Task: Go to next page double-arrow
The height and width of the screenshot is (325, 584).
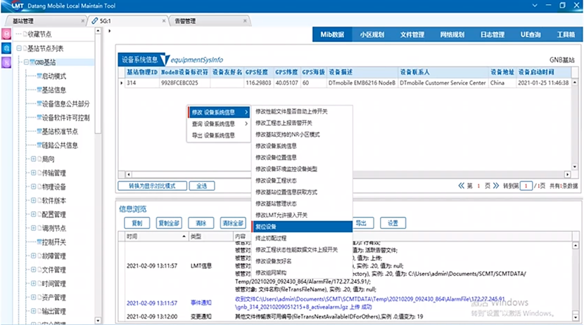Action: click(496, 186)
